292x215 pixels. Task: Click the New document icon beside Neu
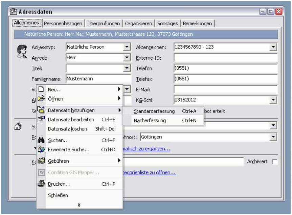point(42,90)
